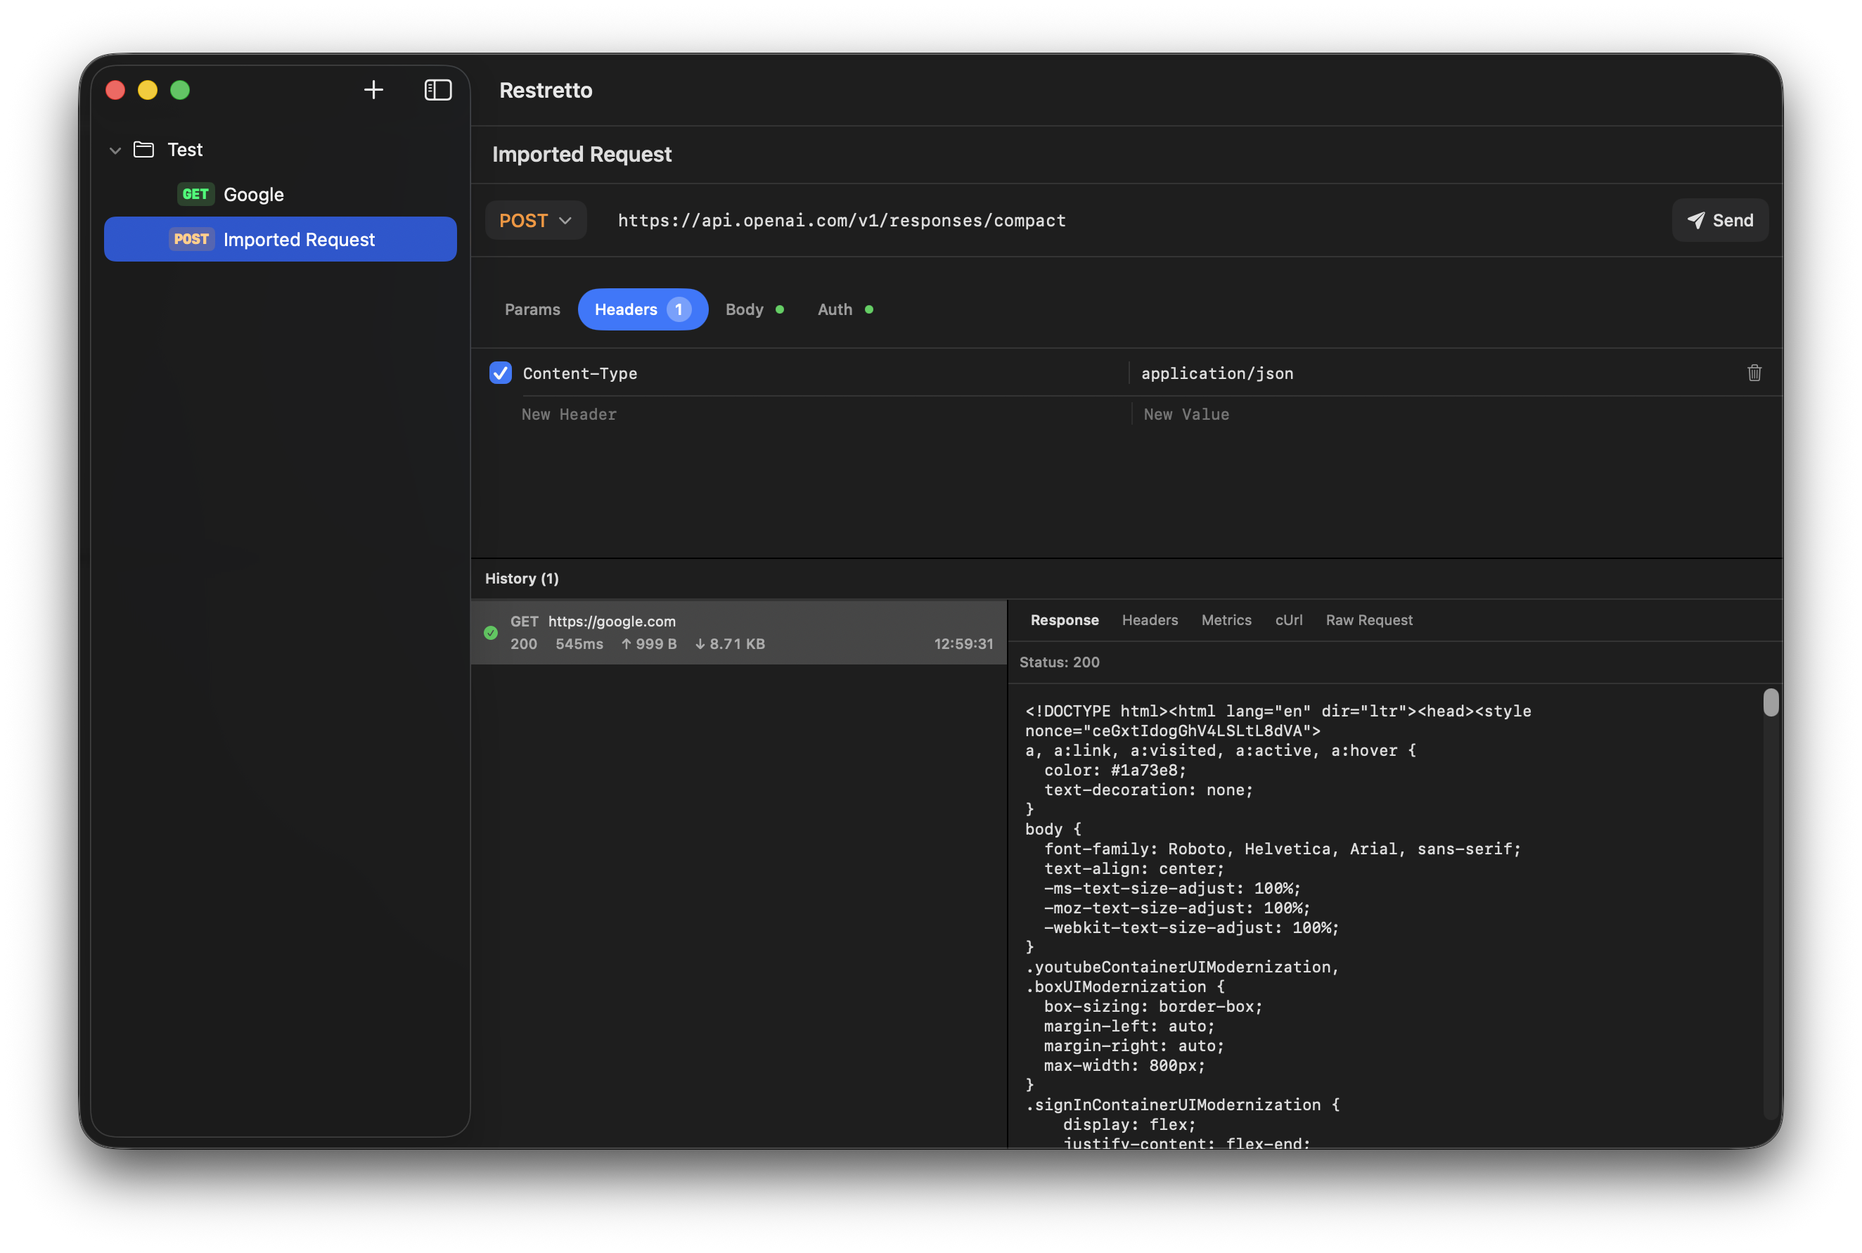Expand the request method selector arrow
This screenshot has width=1862, height=1253.
click(567, 221)
